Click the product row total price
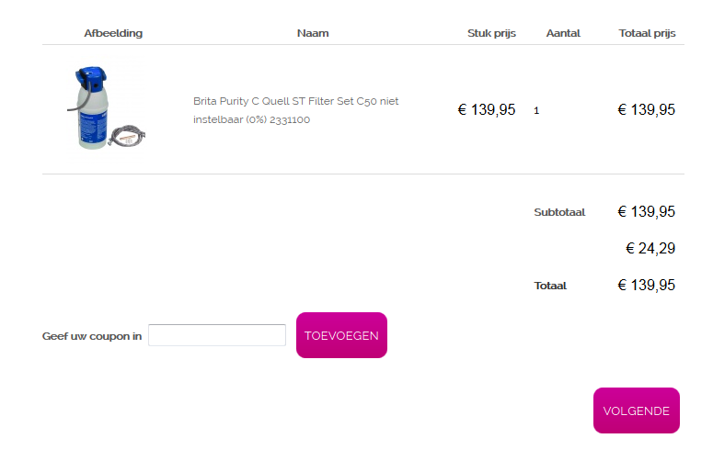713x461 pixels. coord(646,110)
